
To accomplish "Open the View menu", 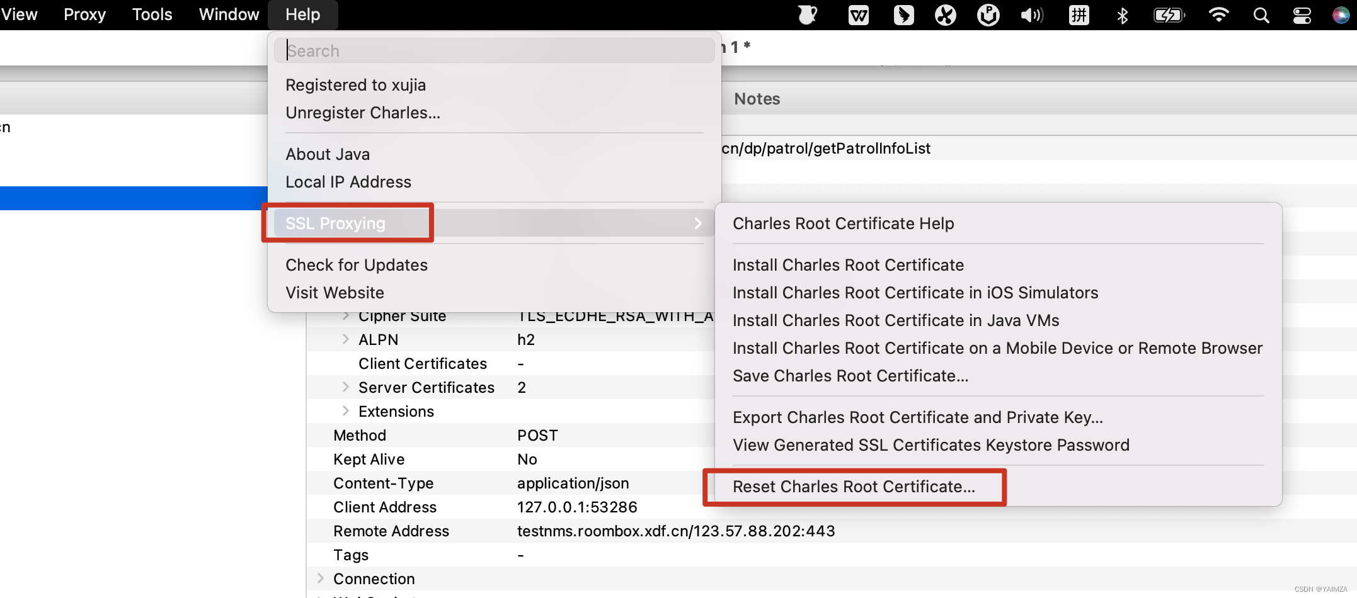I will (x=19, y=14).
